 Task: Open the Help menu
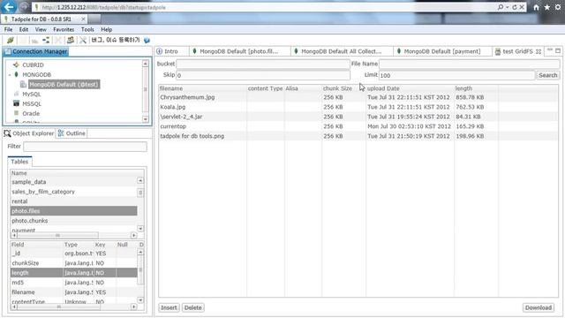pyautogui.click(x=106, y=29)
